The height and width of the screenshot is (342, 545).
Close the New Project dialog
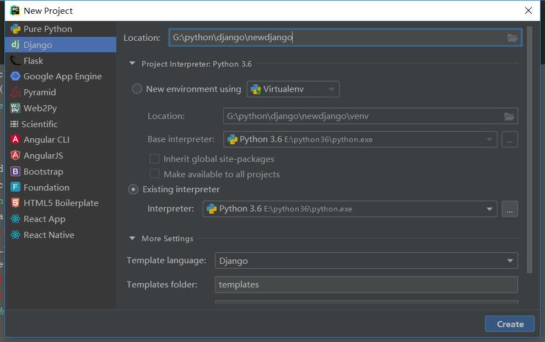click(x=528, y=10)
